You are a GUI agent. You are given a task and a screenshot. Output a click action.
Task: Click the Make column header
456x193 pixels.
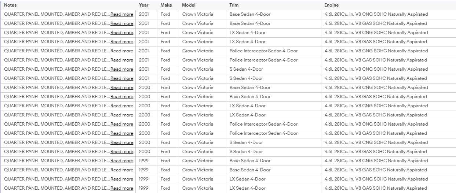(166, 5)
